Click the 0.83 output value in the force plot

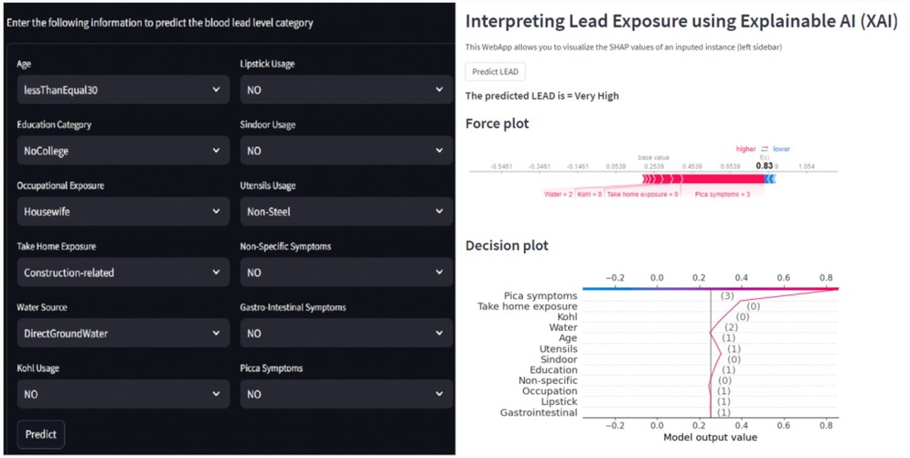coord(765,165)
